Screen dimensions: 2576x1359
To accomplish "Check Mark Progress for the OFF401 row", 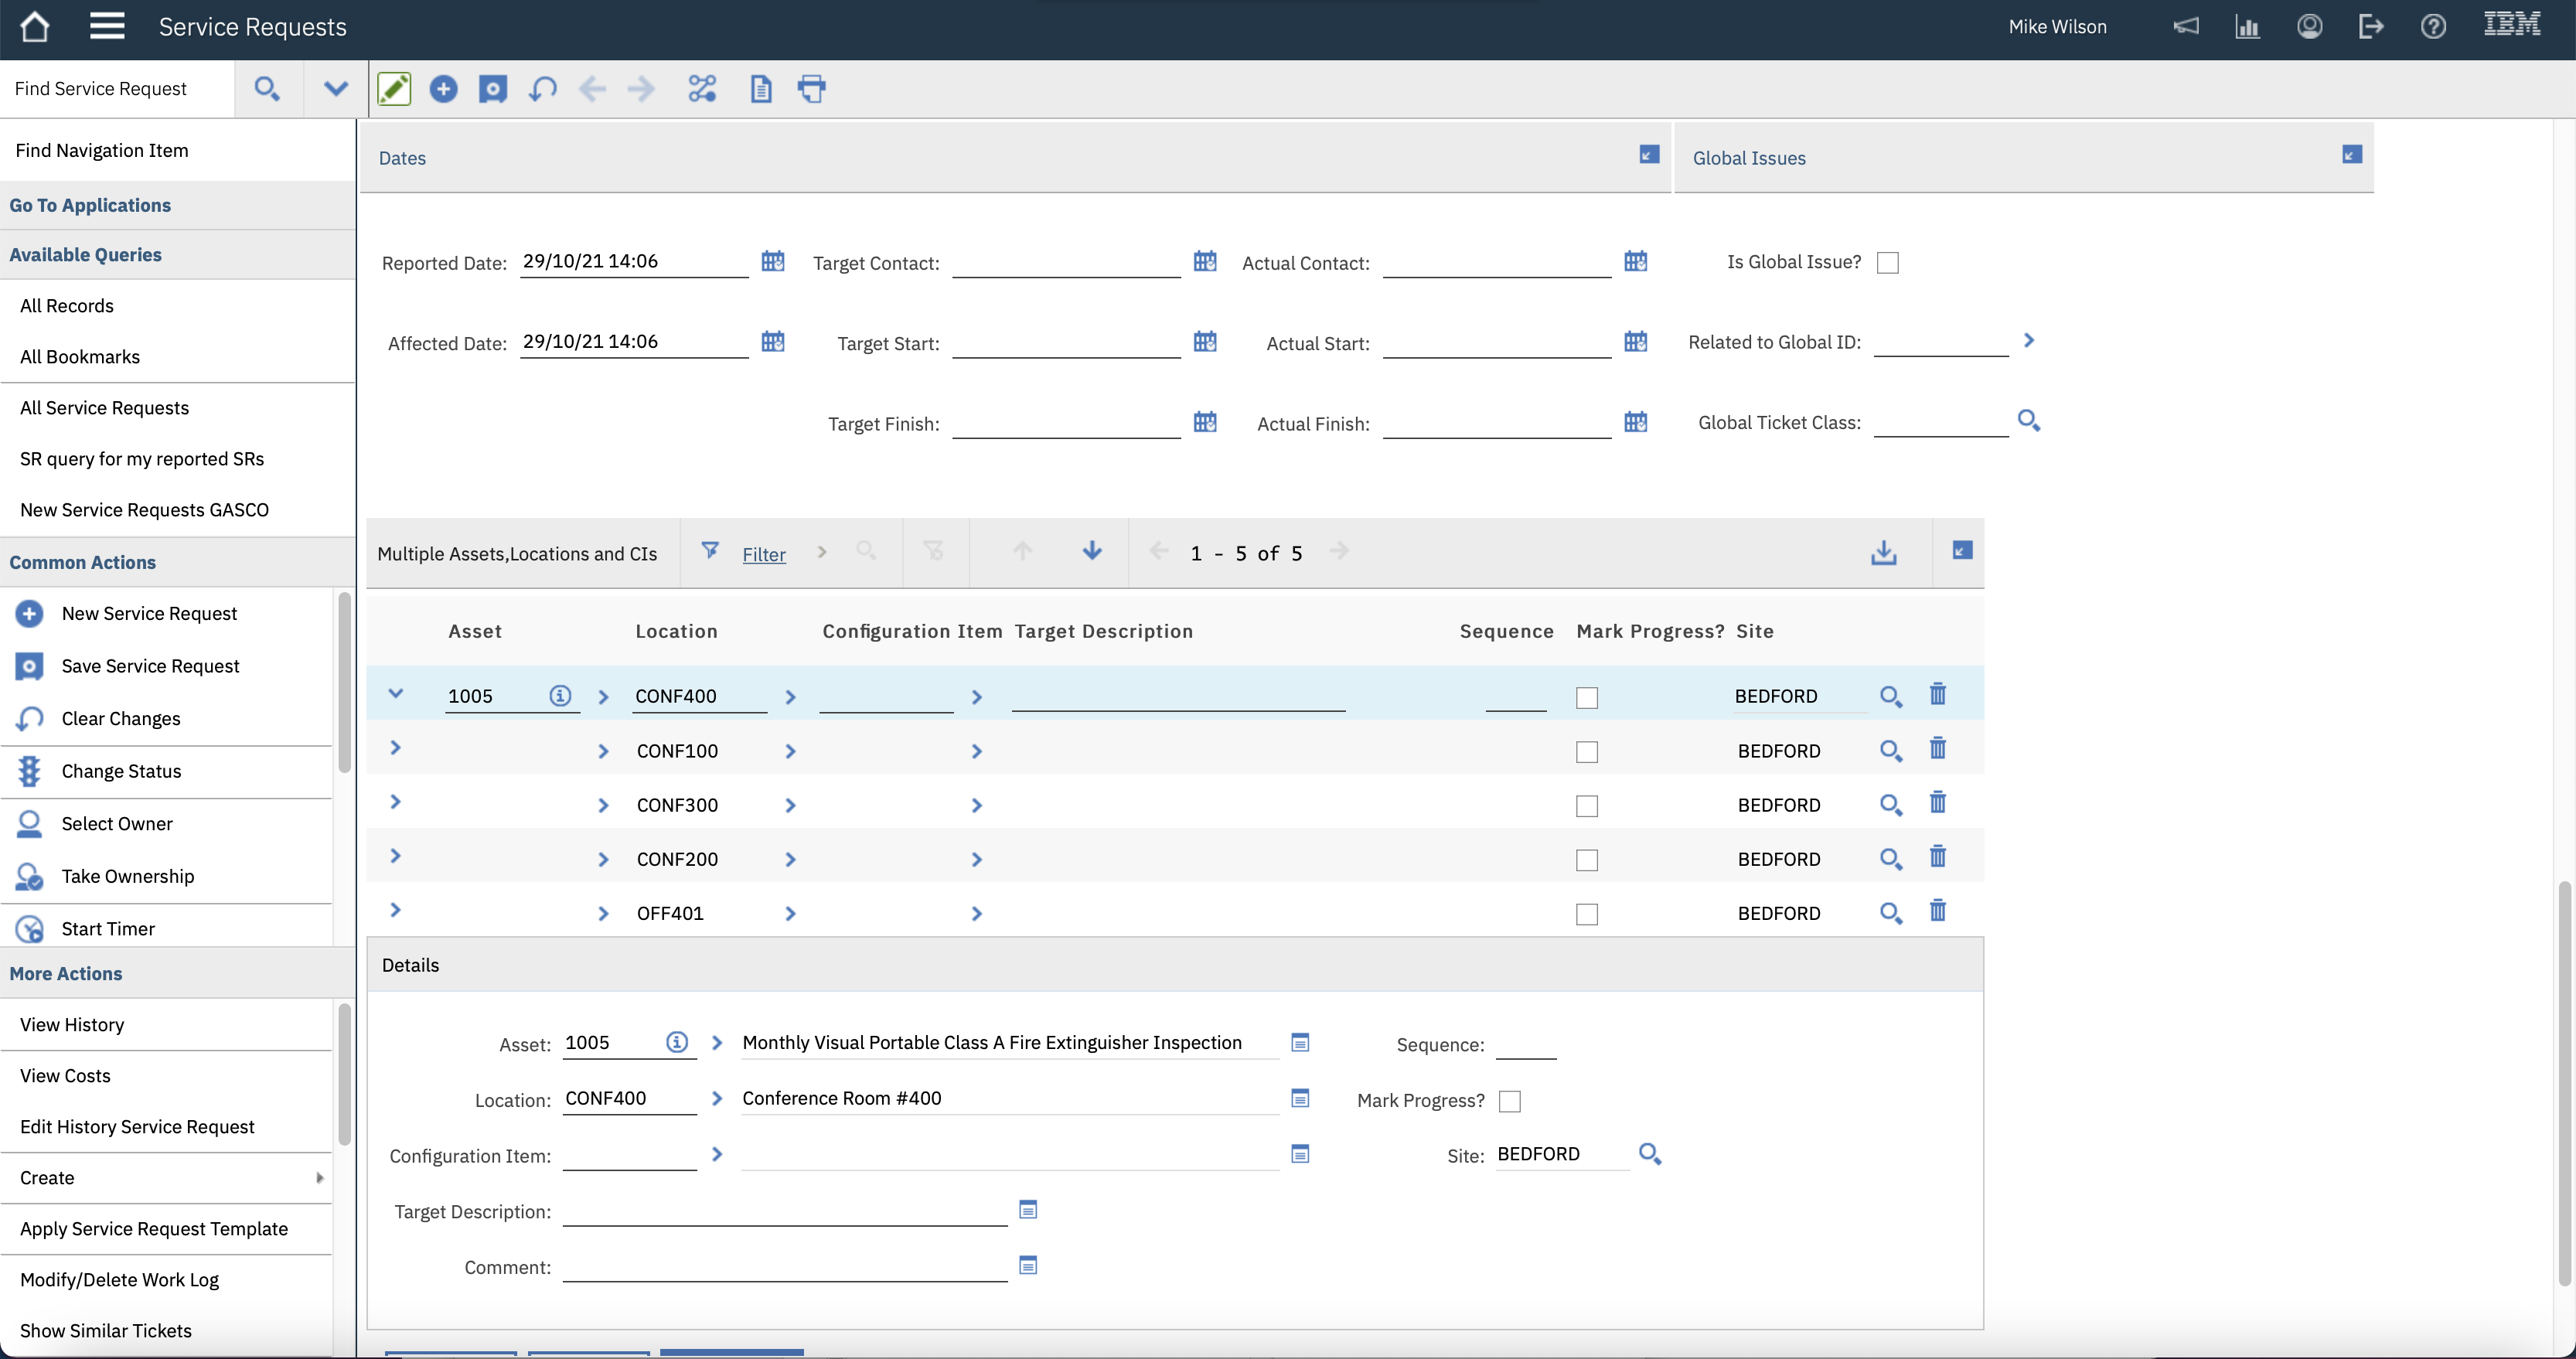I will coord(1586,913).
